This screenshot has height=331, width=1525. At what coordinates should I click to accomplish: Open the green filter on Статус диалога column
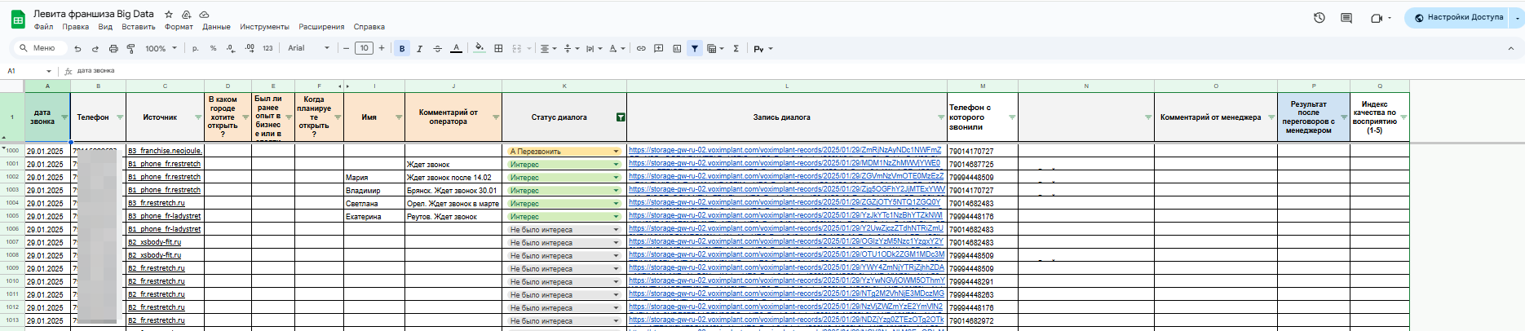[621, 117]
